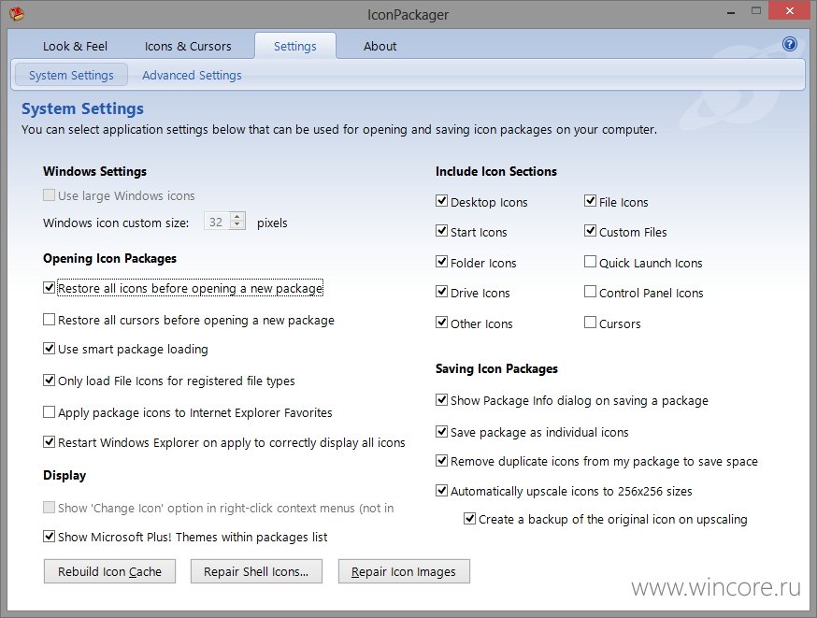Click the 'Windows icon custom size:' label

(x=116, y=223)
